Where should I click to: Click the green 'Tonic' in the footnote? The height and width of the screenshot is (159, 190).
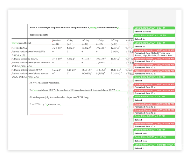tap(35, 90)
